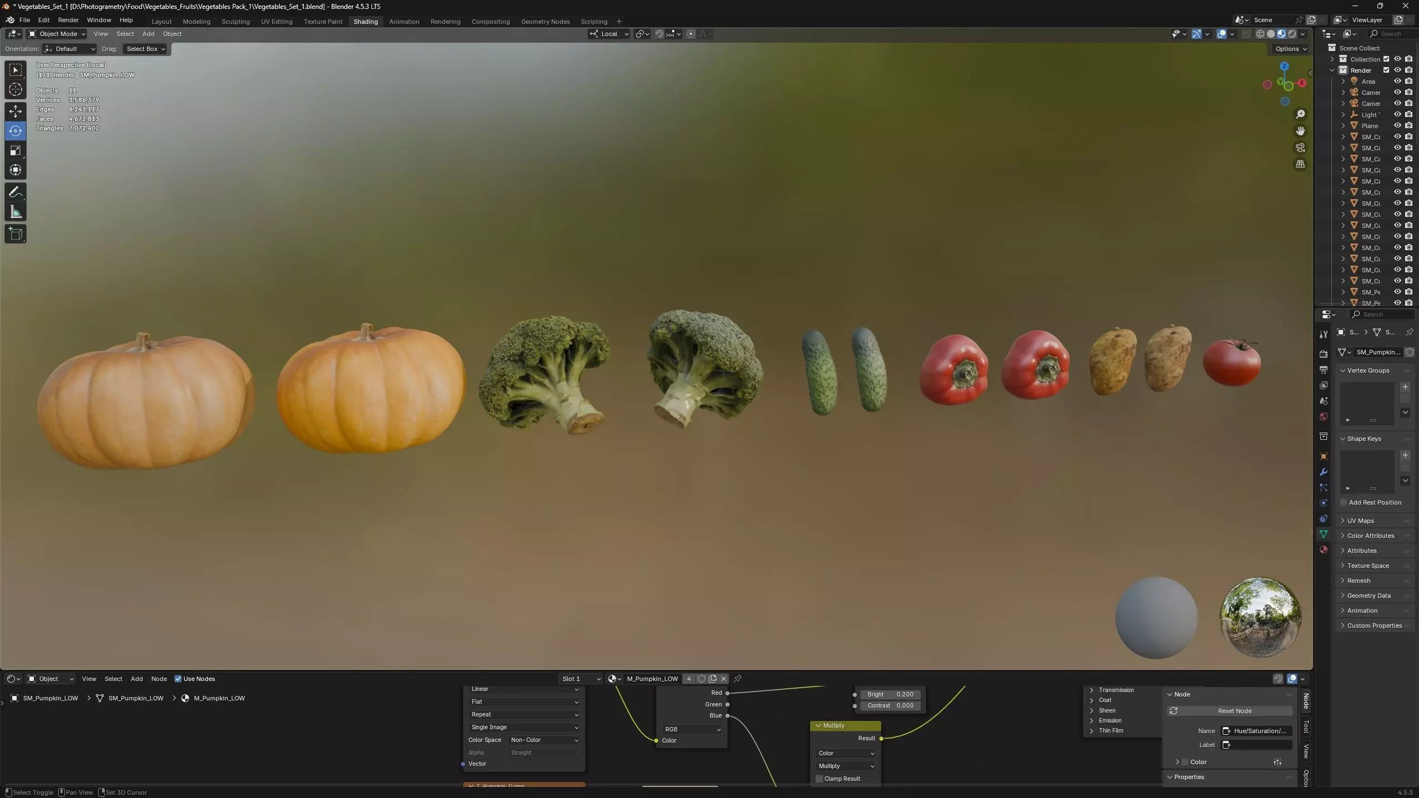Activate the Rotate tool

click(x=16, y=131)
